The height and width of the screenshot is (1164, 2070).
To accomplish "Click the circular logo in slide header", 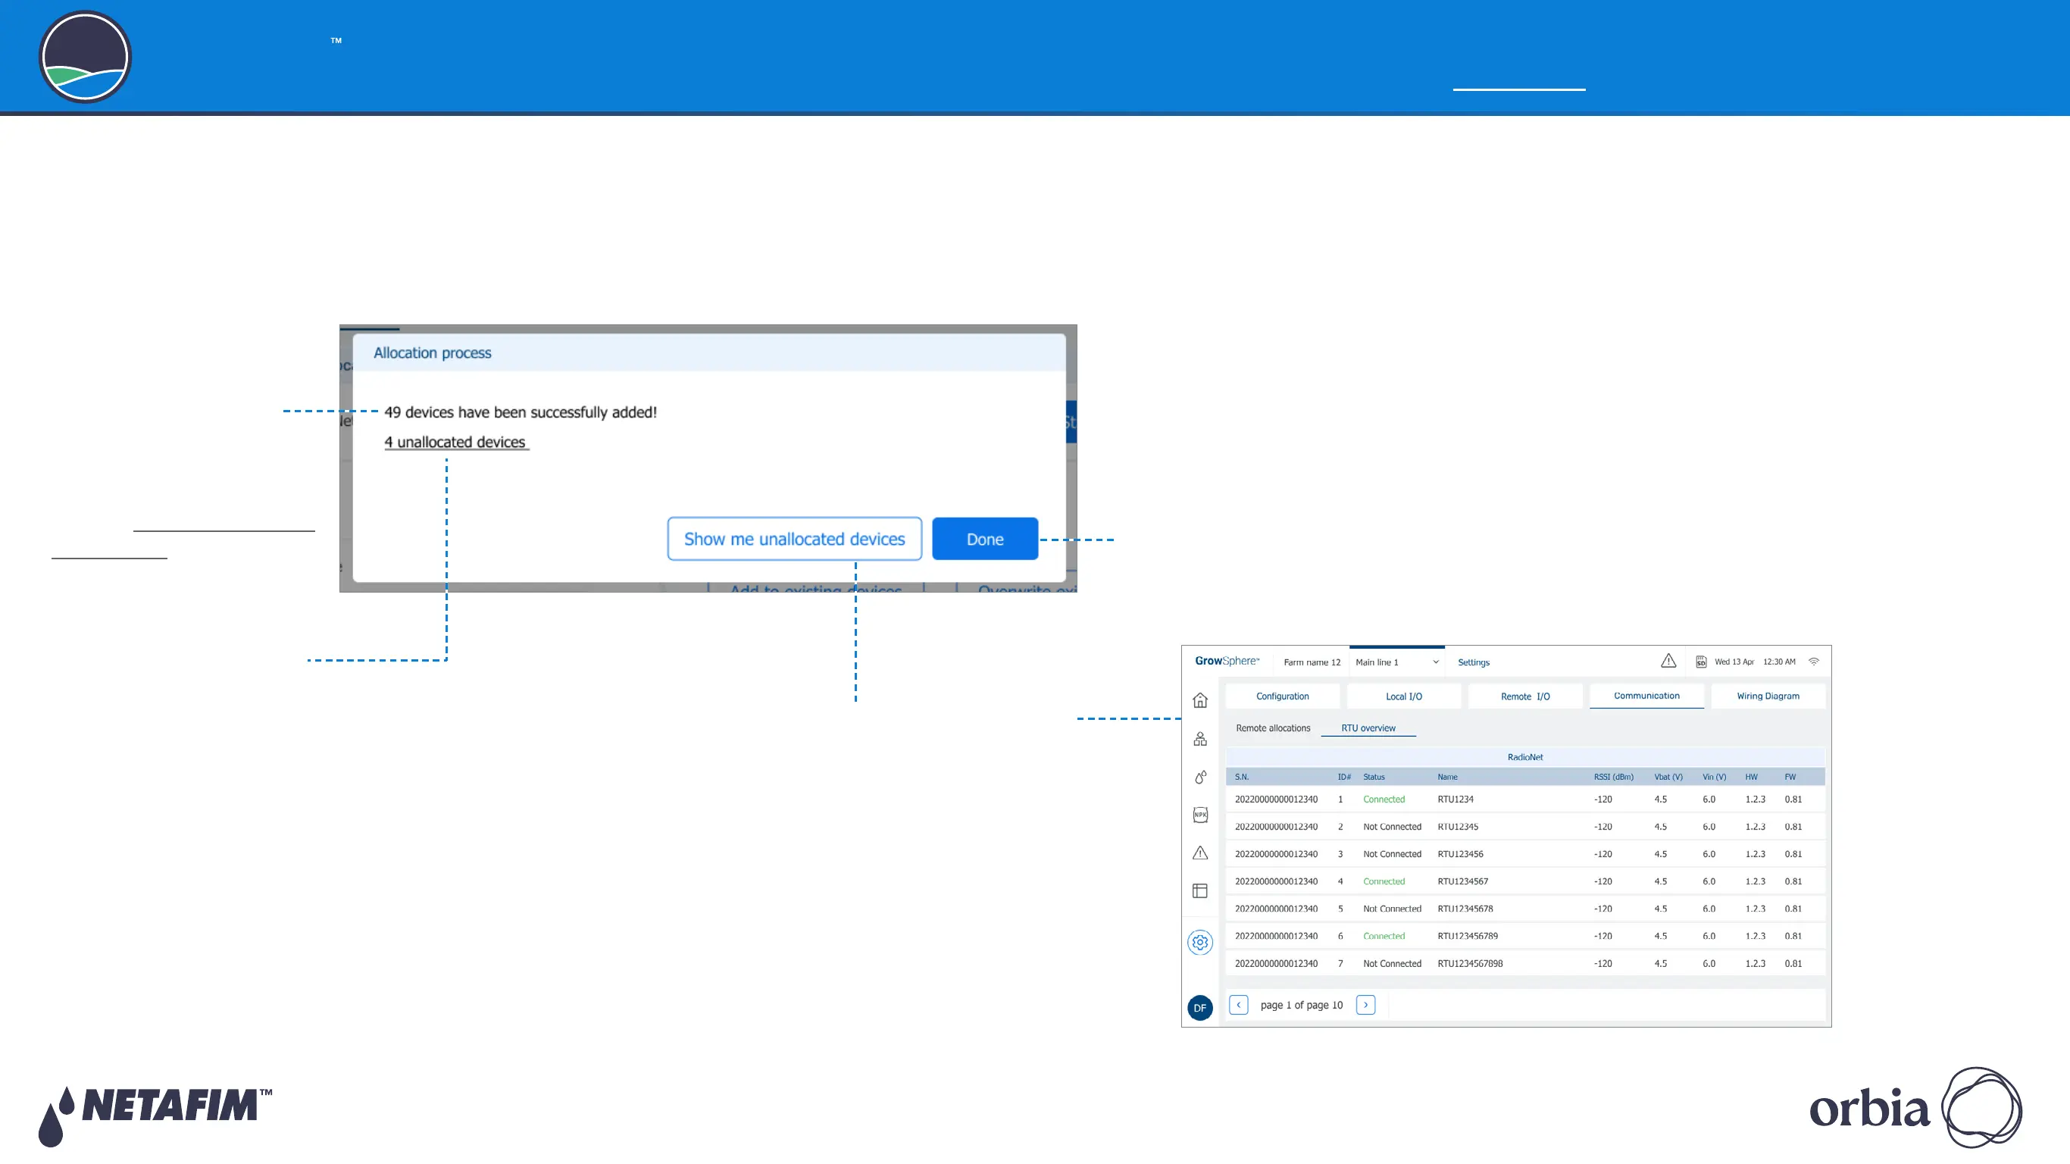I will (85, 57).
